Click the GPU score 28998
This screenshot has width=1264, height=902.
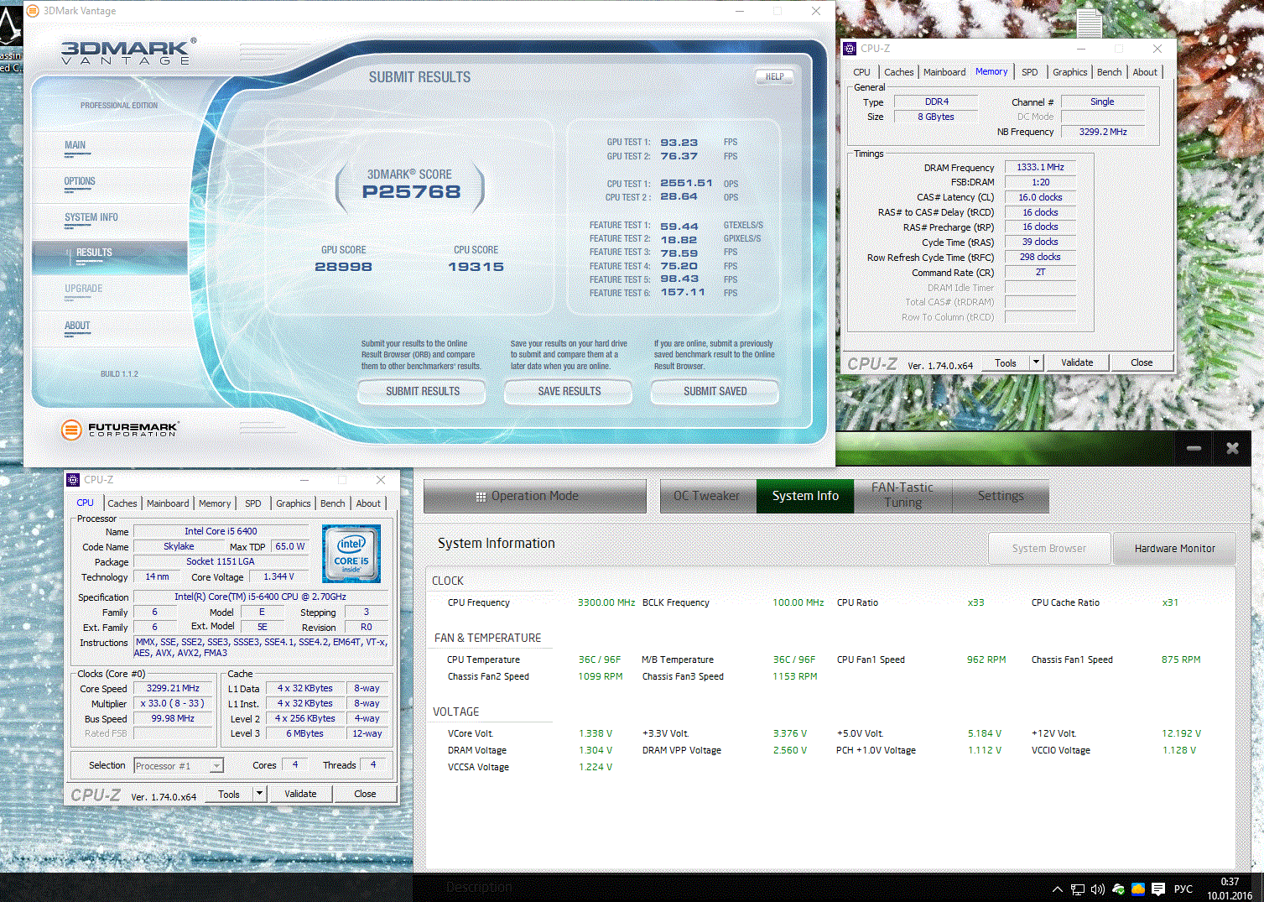click(343, 267)
